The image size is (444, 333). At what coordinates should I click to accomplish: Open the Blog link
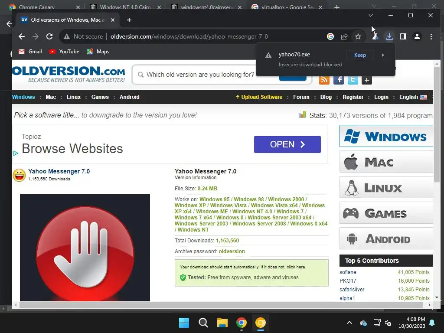point(326,97)
